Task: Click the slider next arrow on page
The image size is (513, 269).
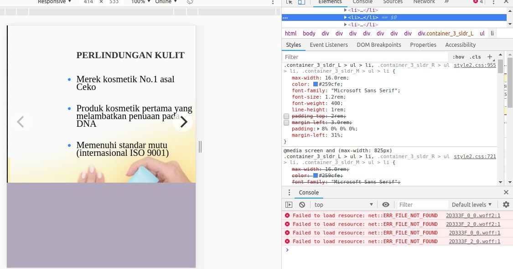Action: (183, 122)
